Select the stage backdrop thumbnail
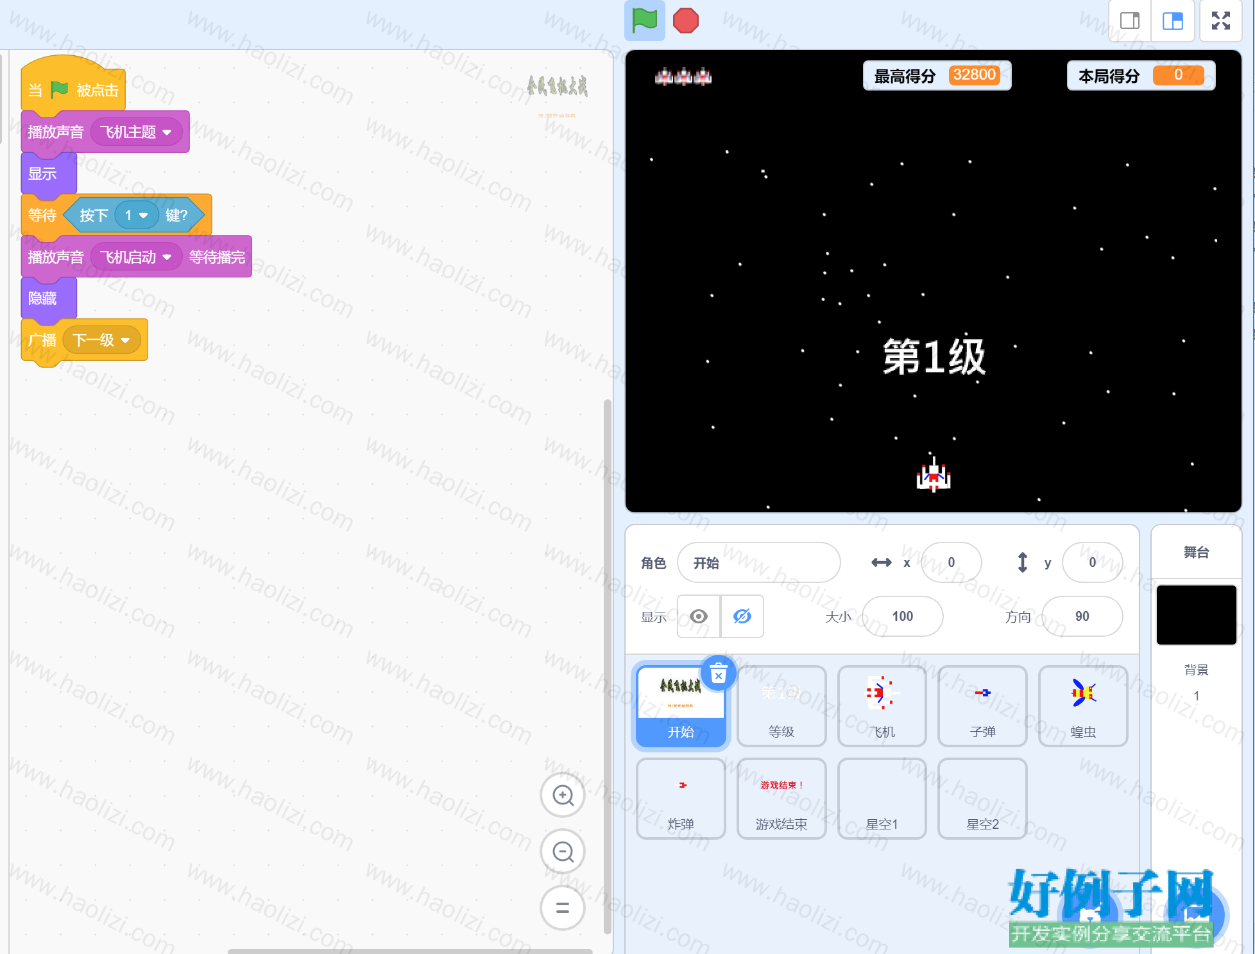Screen dimensions: 1255x954 [x=1196, y=614]
